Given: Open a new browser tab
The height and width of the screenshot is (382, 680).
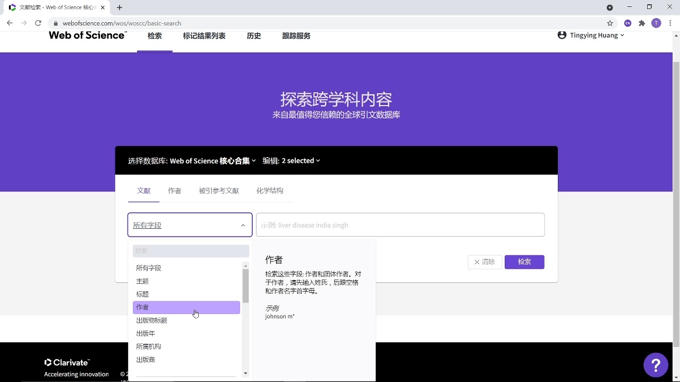Looking at the screenshot, I should (120, 7).
